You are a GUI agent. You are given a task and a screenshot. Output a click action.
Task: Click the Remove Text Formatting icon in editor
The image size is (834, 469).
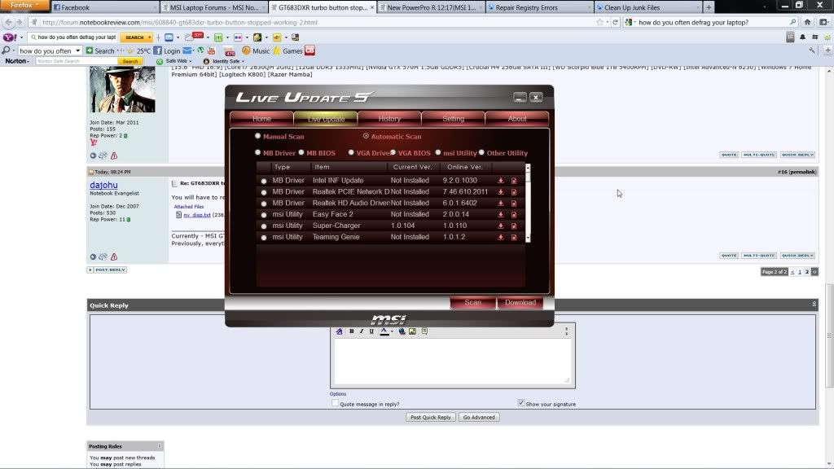pos(340,331)
